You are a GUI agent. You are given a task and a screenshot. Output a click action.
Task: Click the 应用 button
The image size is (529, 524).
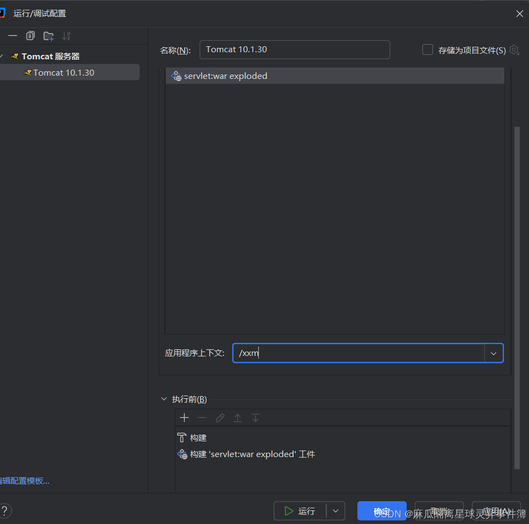point(496,511)
